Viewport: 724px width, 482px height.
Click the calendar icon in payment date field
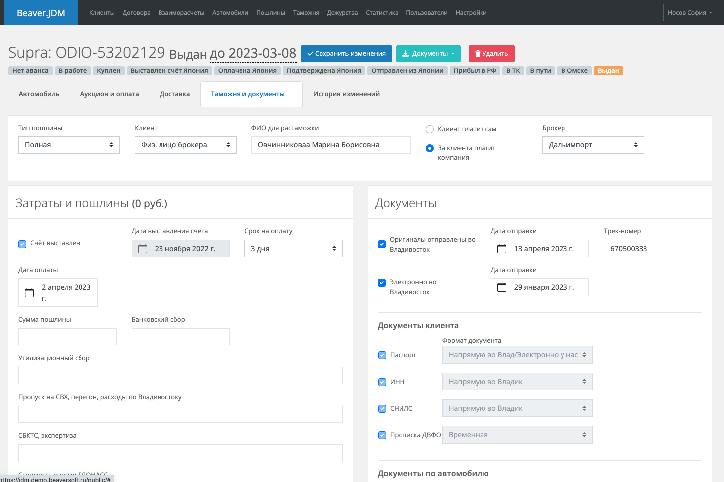pos(29,293)
